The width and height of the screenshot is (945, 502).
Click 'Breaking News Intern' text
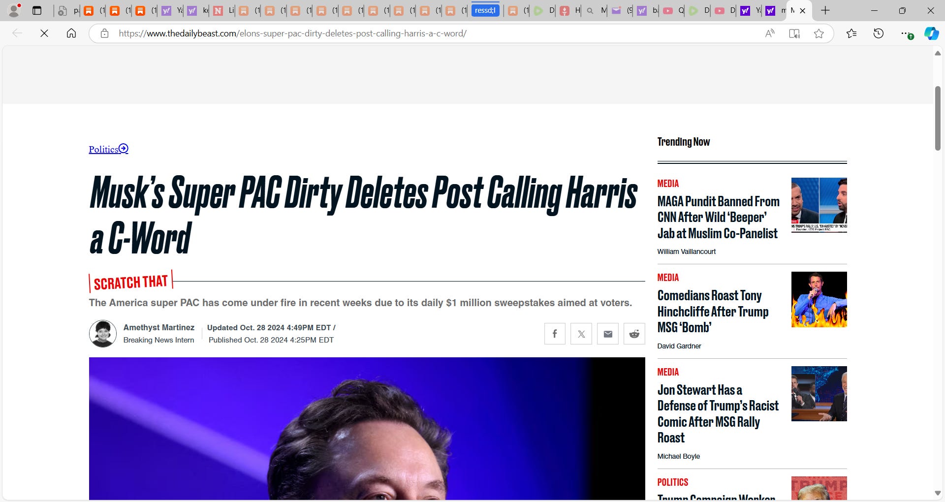coord(159,340)
